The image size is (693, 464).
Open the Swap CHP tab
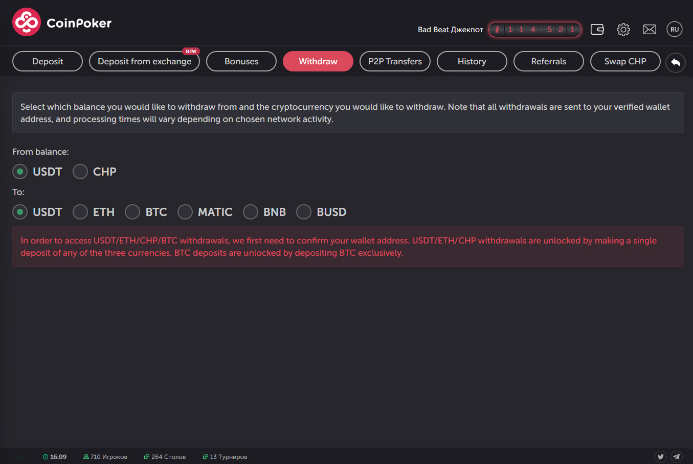tap(625, 61)
